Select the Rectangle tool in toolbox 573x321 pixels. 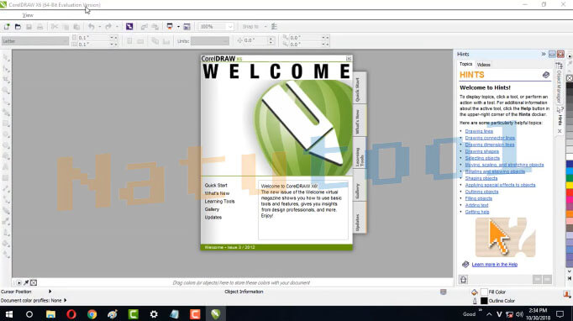tap(6, 124)
